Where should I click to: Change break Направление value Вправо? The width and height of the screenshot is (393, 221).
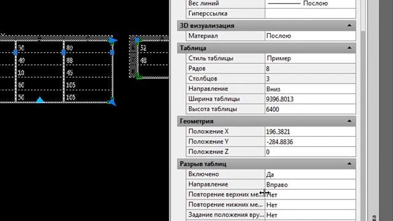(x=310, y=185)
